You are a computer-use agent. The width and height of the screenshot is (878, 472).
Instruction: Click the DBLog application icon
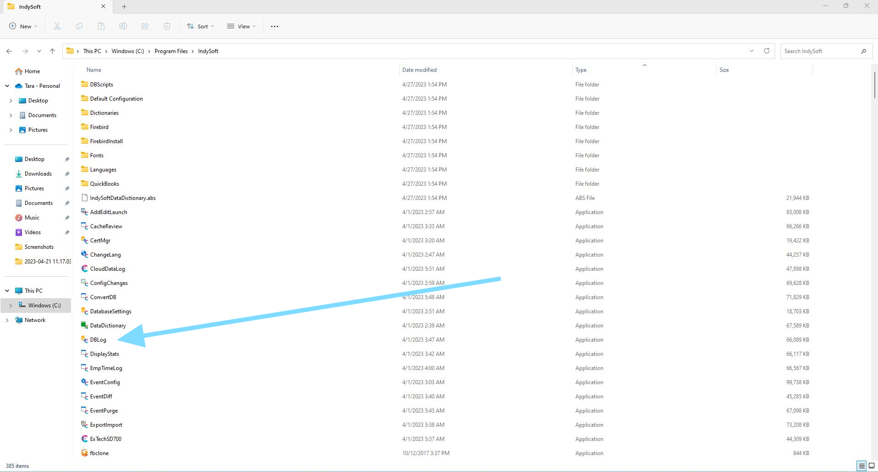point(84,339)
